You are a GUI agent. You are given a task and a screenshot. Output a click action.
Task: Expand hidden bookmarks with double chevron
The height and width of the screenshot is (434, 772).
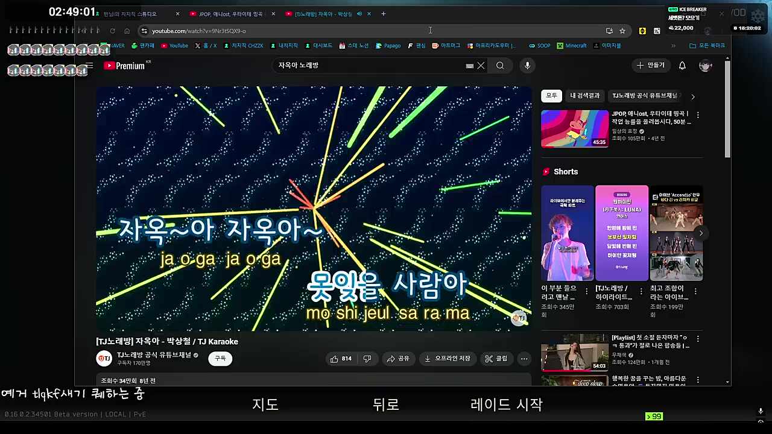pyautogui.click(x=673, y=46)
